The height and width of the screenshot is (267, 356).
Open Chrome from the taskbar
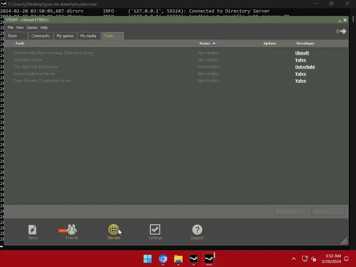(163, 259)
